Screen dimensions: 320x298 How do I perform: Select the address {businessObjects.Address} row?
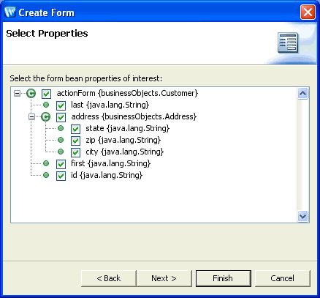click(134, 116)
